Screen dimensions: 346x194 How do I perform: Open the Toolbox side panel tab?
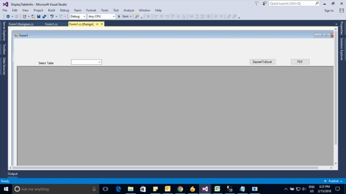click(x=4, y=49)
